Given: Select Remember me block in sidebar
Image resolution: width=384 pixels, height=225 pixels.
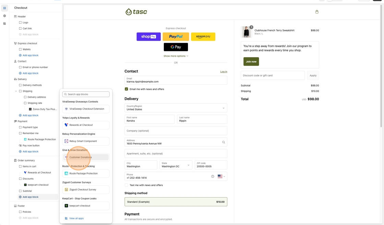Looking at the screenshot, I should (x=31, y=133).
